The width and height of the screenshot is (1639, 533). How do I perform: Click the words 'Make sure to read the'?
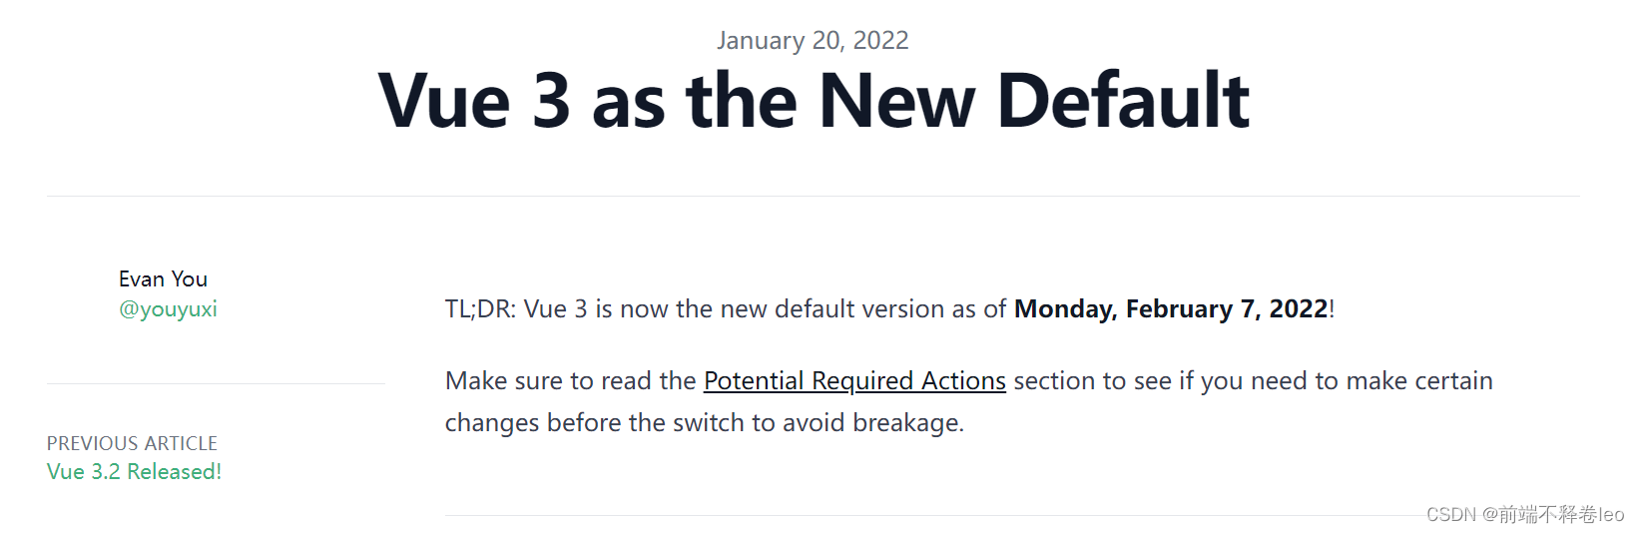pyautogui.click(x=570, y=381)
